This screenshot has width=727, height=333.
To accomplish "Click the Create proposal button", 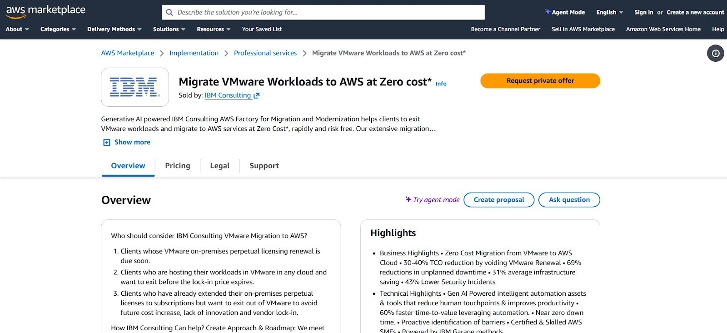I will 499,200.
